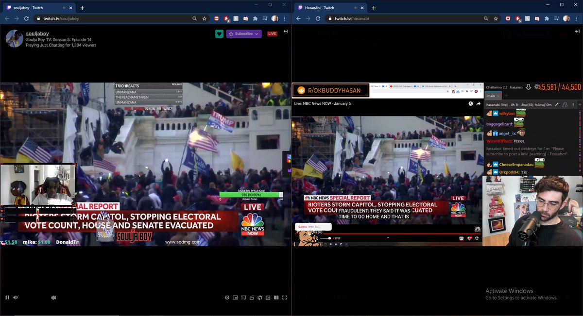The width and height of the screenshot is (583, 316).
Task: Click the souljaboy channel avatar
Action: pyautogui.click(x=14, y=38)
